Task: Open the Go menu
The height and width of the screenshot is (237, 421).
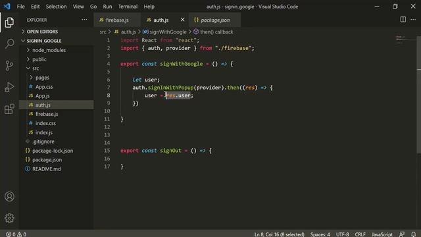Action: click(x=93, y=7)
